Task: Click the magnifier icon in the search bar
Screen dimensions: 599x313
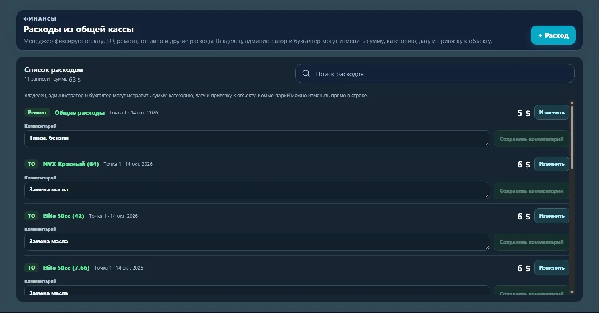Action: [x=306, y=74]
